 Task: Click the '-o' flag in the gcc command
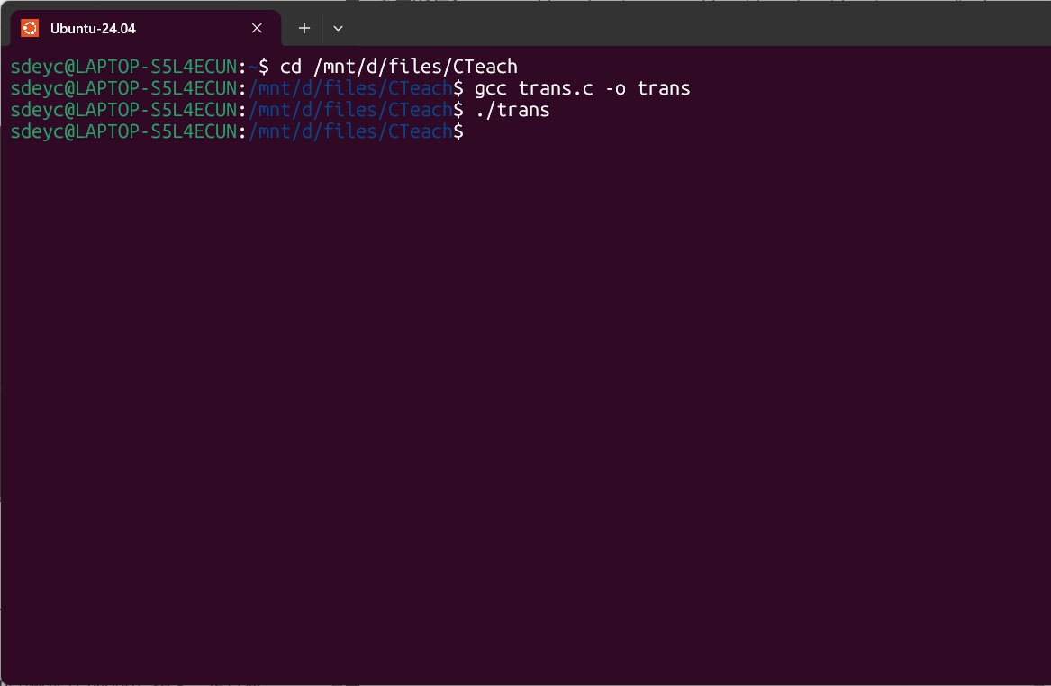615,88
